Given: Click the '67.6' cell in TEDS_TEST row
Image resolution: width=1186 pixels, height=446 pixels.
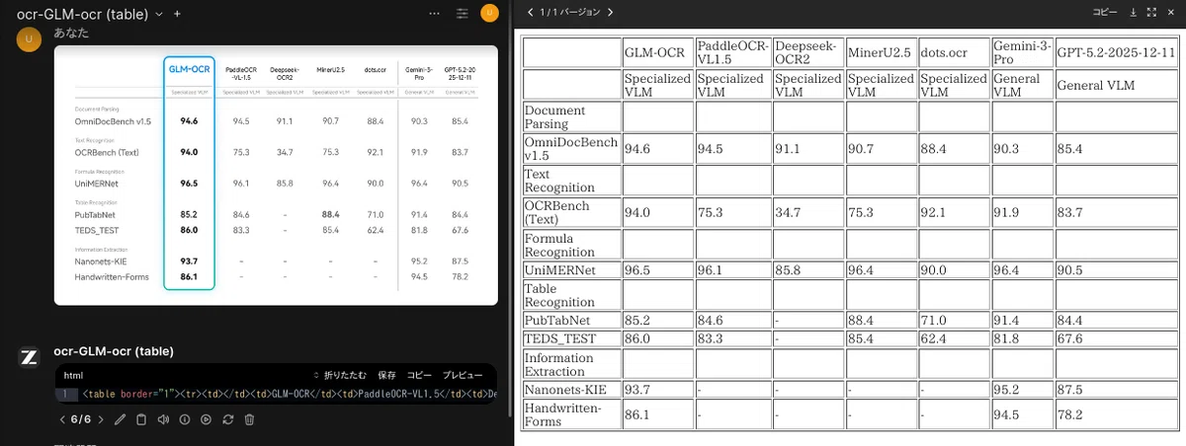Looking at the screenshot, I should click(x=1115, y=338).
